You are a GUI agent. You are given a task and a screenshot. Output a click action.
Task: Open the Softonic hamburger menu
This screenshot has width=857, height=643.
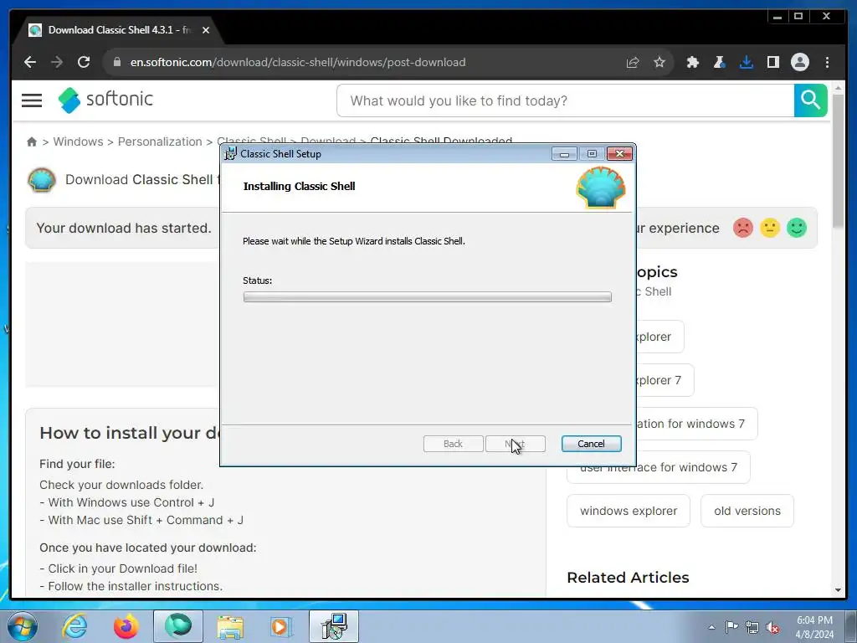[x=32, y=100]
